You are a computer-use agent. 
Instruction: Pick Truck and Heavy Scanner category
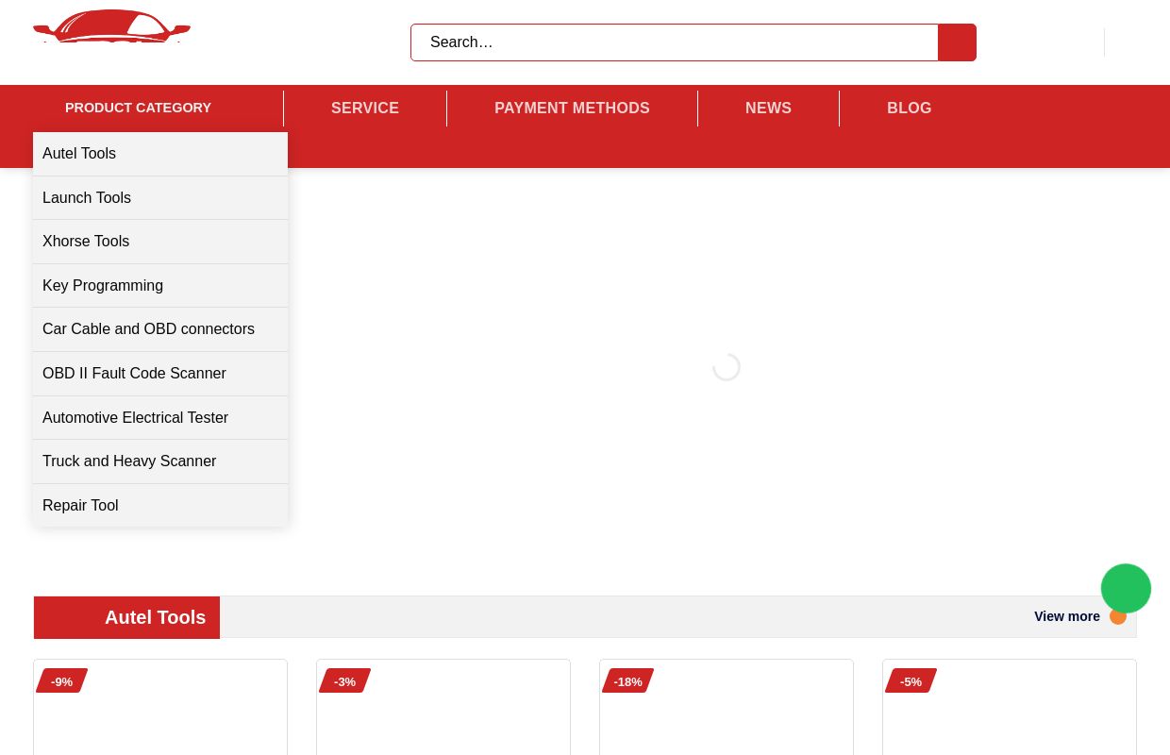point(160,461)
